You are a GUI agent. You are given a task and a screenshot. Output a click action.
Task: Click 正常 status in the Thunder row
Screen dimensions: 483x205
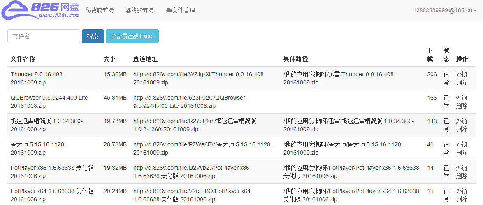pos(446,79)
